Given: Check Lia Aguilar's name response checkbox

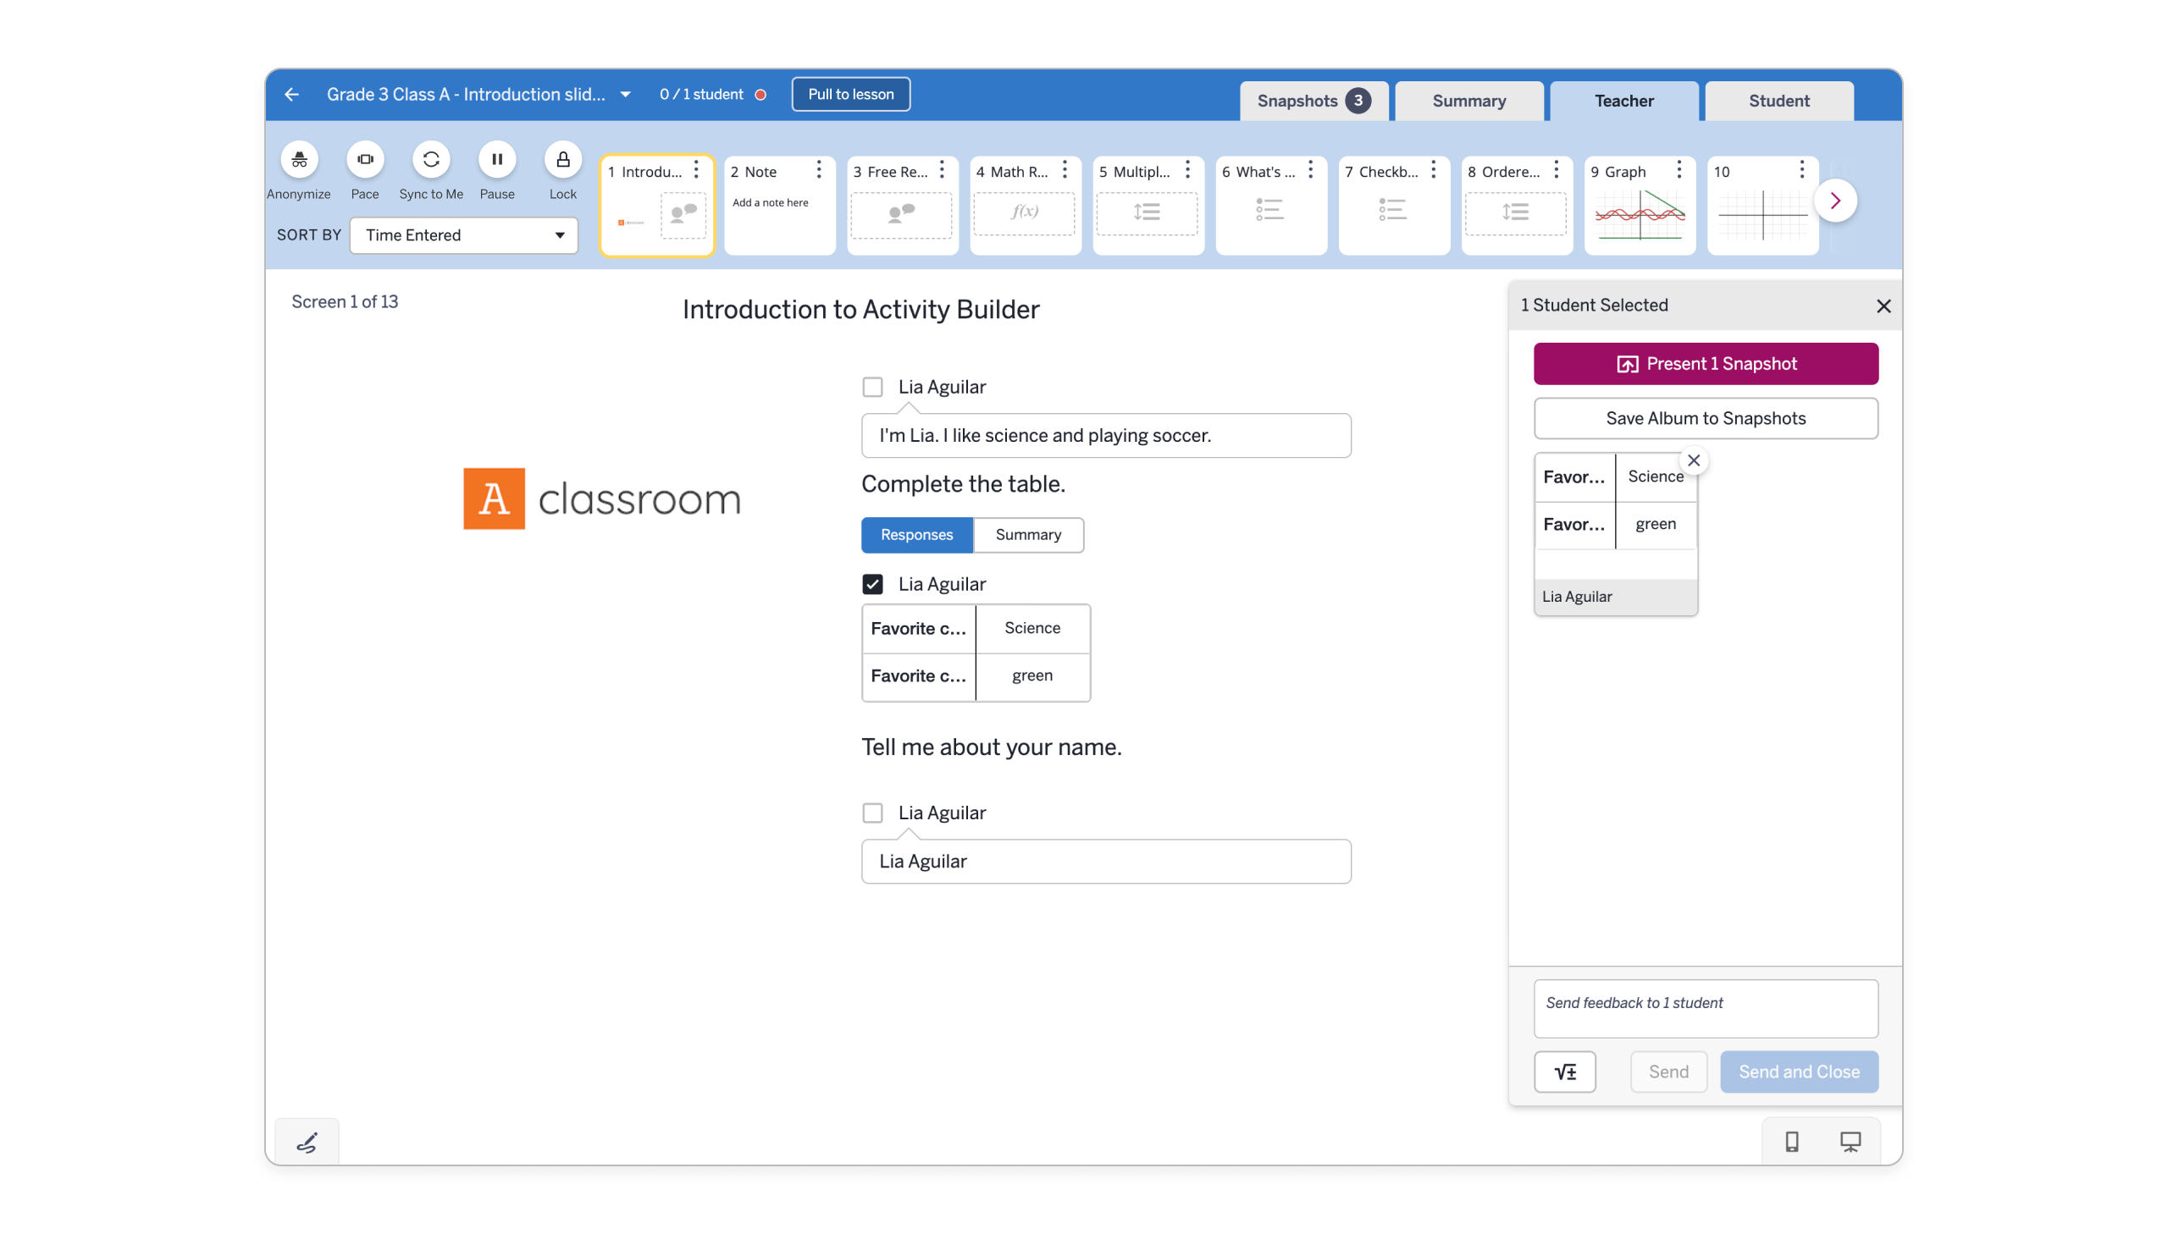Looking at the screenshot, I should pos(871,813).
